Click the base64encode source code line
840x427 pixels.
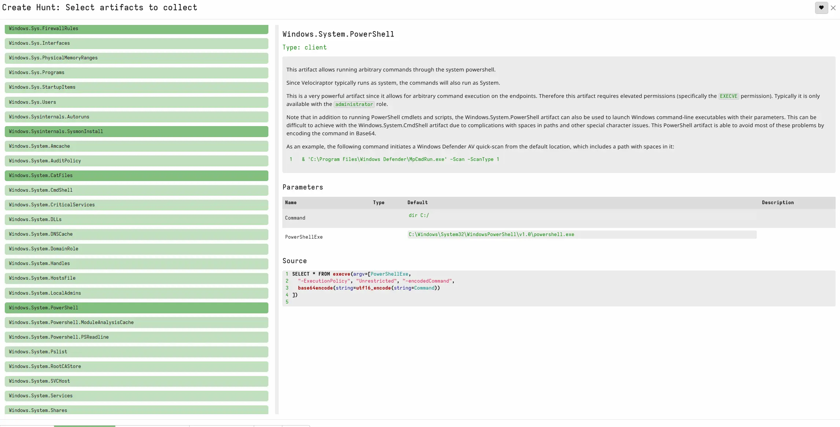click(x=369, y=288)
